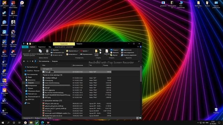Open Средства работы с рисунками tab
The height and width of the screenshot is (125, 223).
(x=64, y=47)
